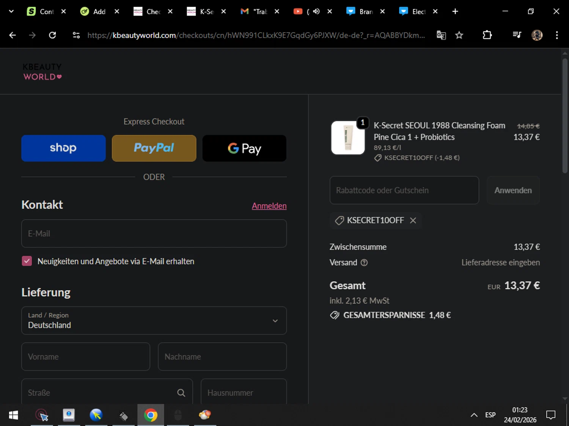Expand the Land / Region dropdown
Image resolution: width=569 pixels, height=426 pixels.
pyautogui.click(x=154, y=320)
